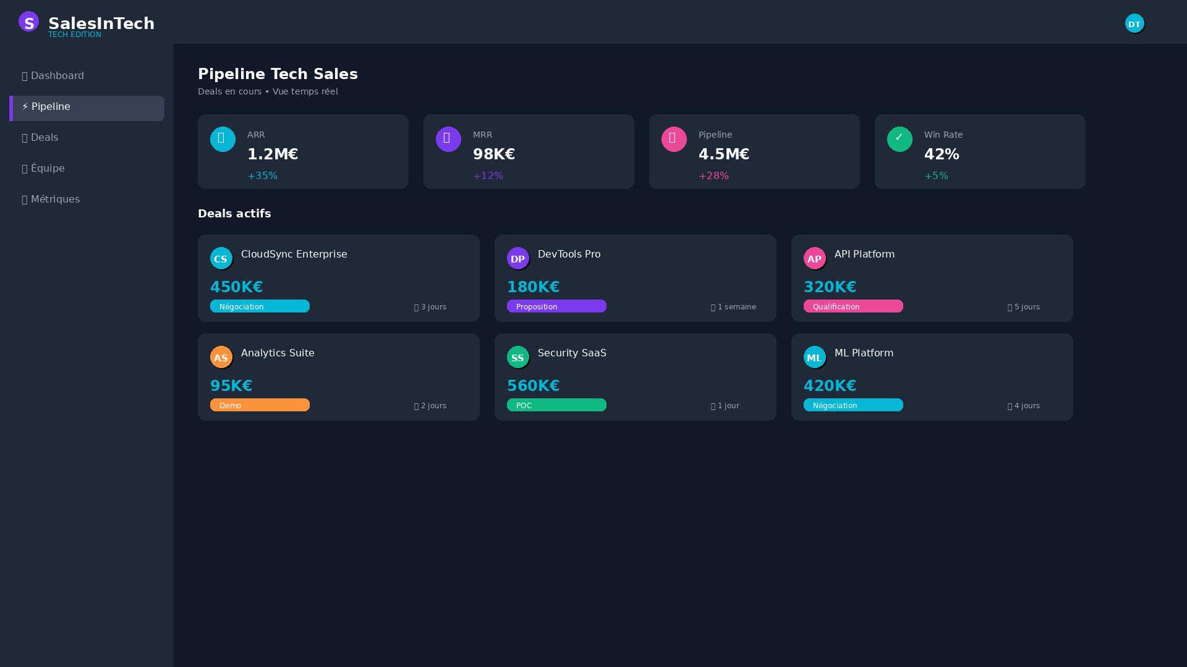This screenshot has width=1187, height=667.
Task: Click the purple MRR metric icon
Action: [448, 139]
